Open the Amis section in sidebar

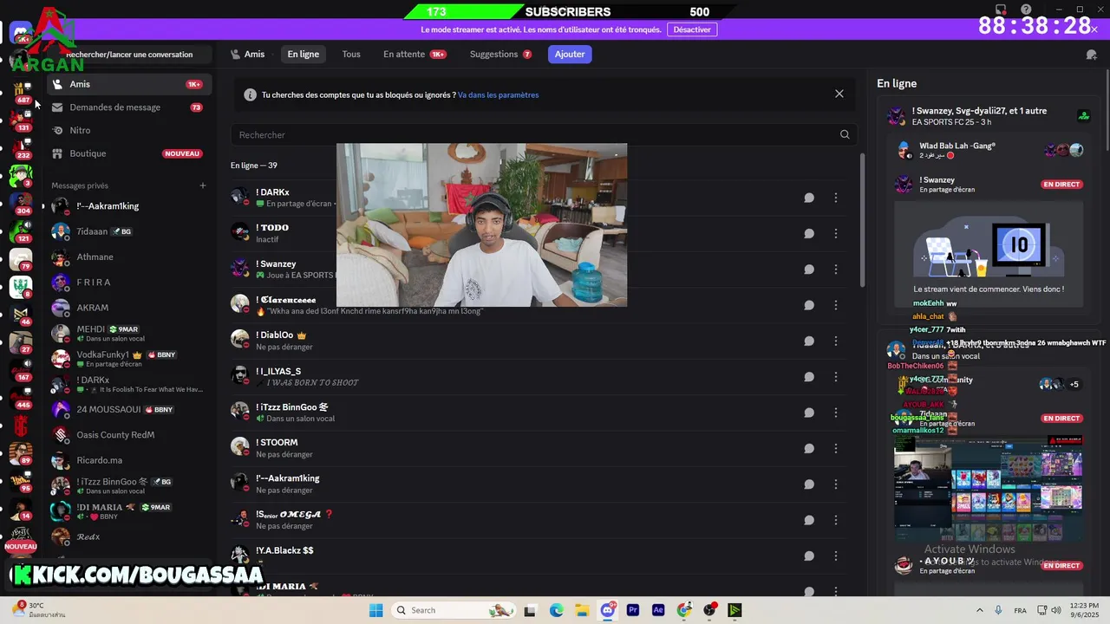[129, 84]
